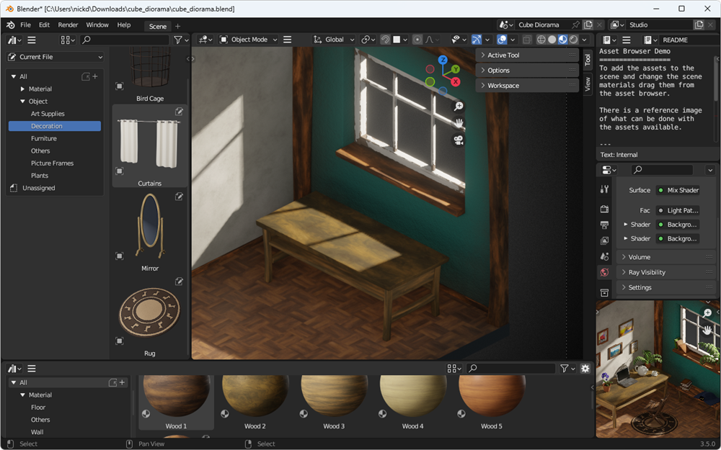Toggle proportional editing in header

pos(417,40)
